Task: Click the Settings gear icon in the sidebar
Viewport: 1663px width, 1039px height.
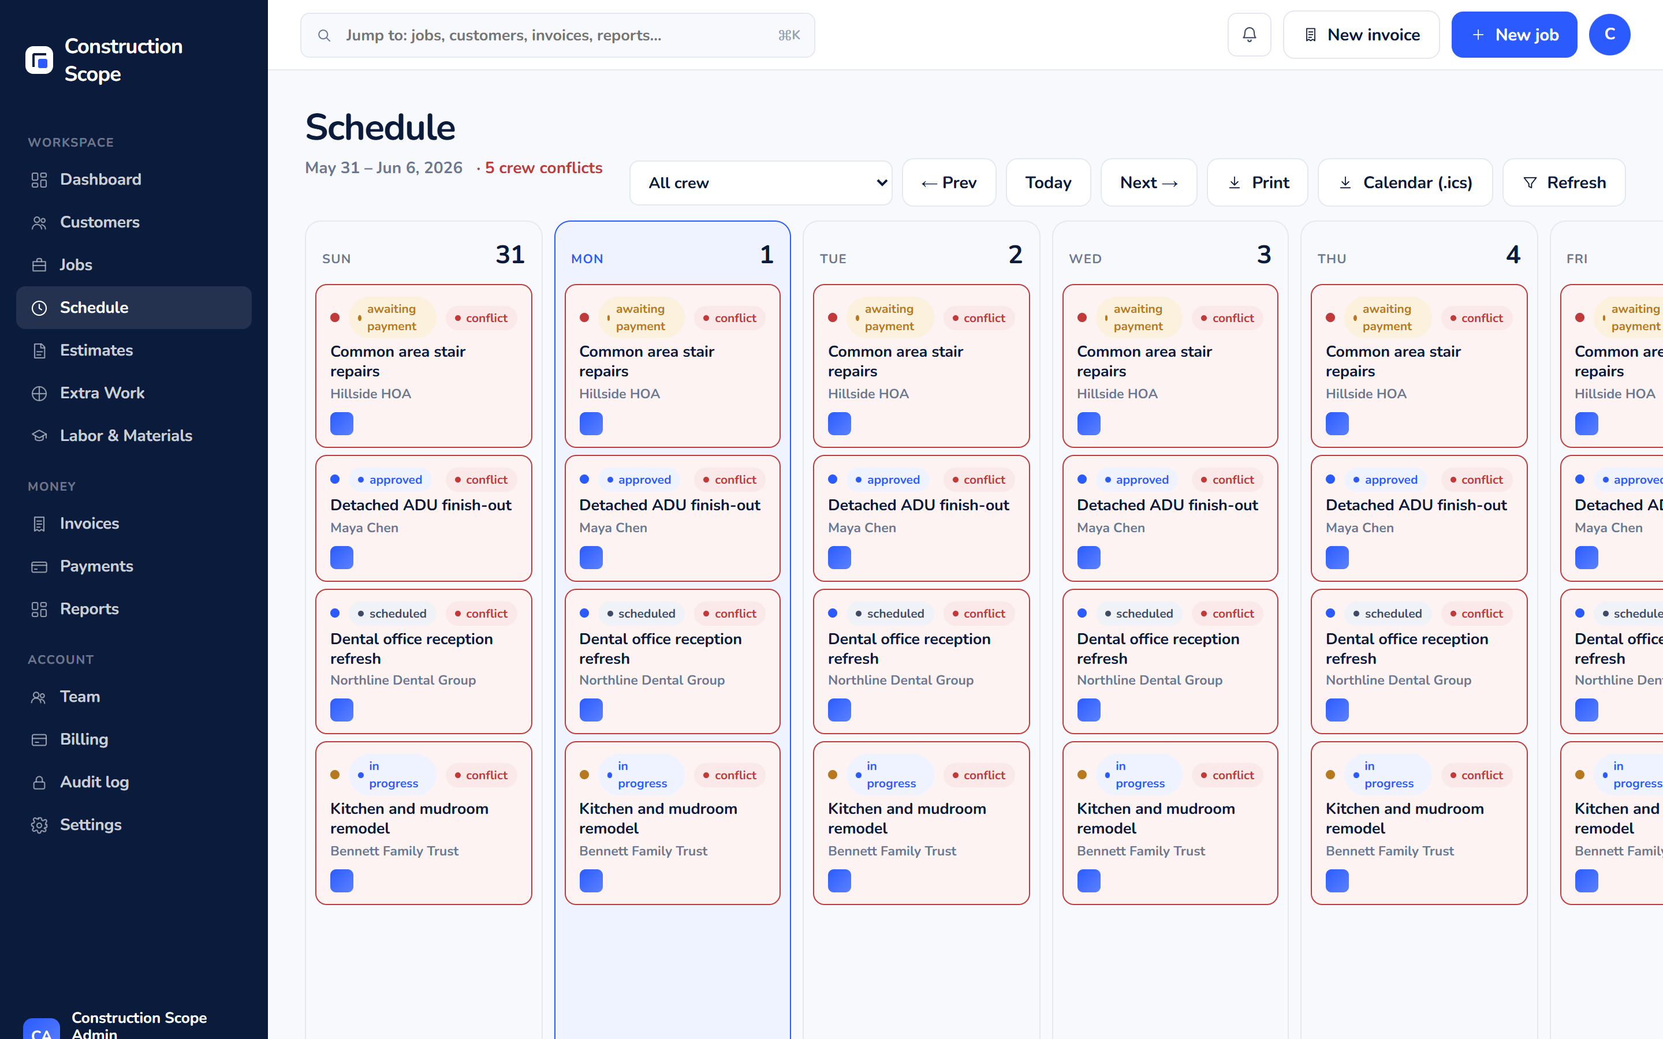Action: 39,825
